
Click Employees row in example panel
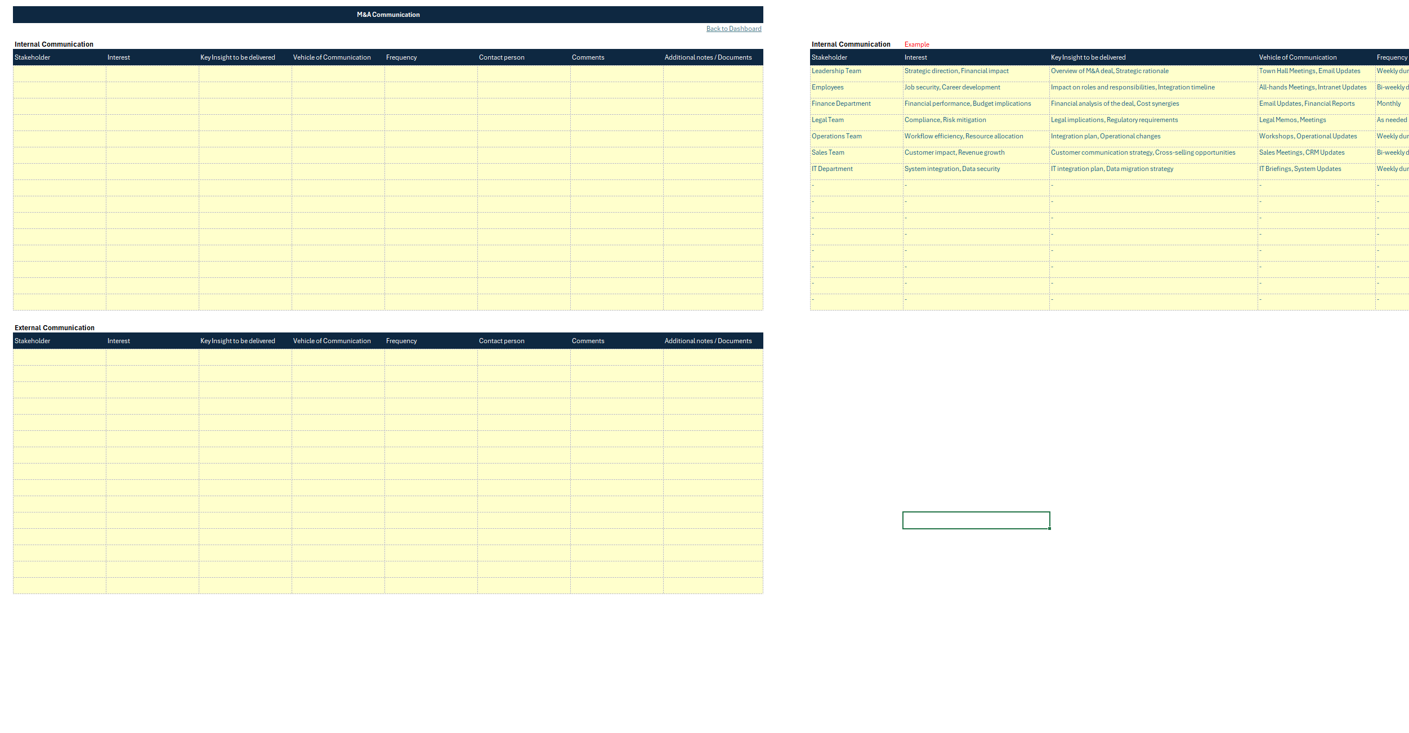pyautogui.click(x=826, y=88)
